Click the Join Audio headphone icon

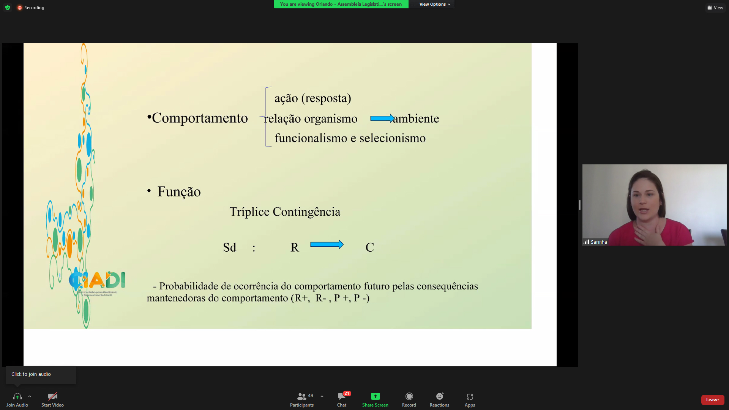point(17,396)
